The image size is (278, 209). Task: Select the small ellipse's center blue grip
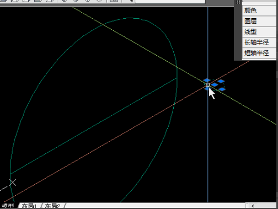point(215,85)
